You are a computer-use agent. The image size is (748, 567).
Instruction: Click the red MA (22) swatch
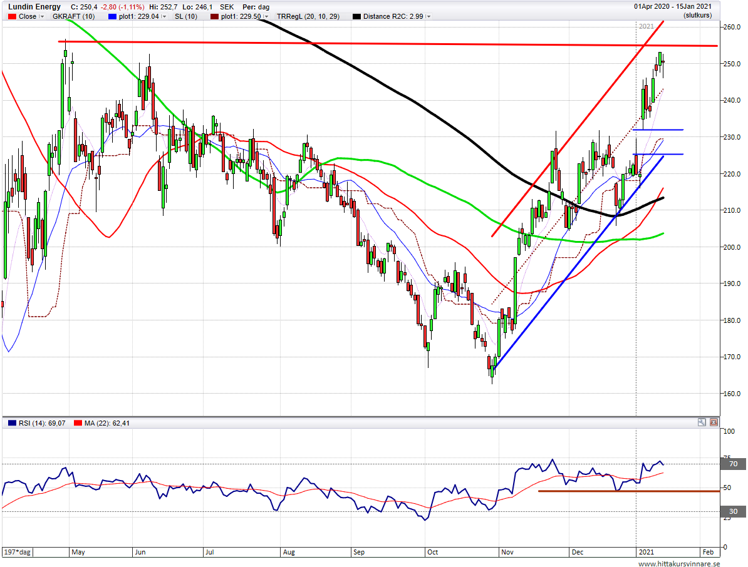78,423
